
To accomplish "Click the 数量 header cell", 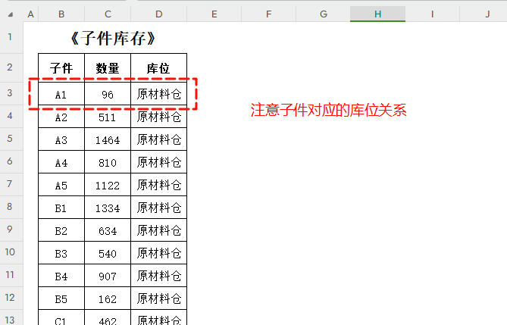I will point(108,68).
